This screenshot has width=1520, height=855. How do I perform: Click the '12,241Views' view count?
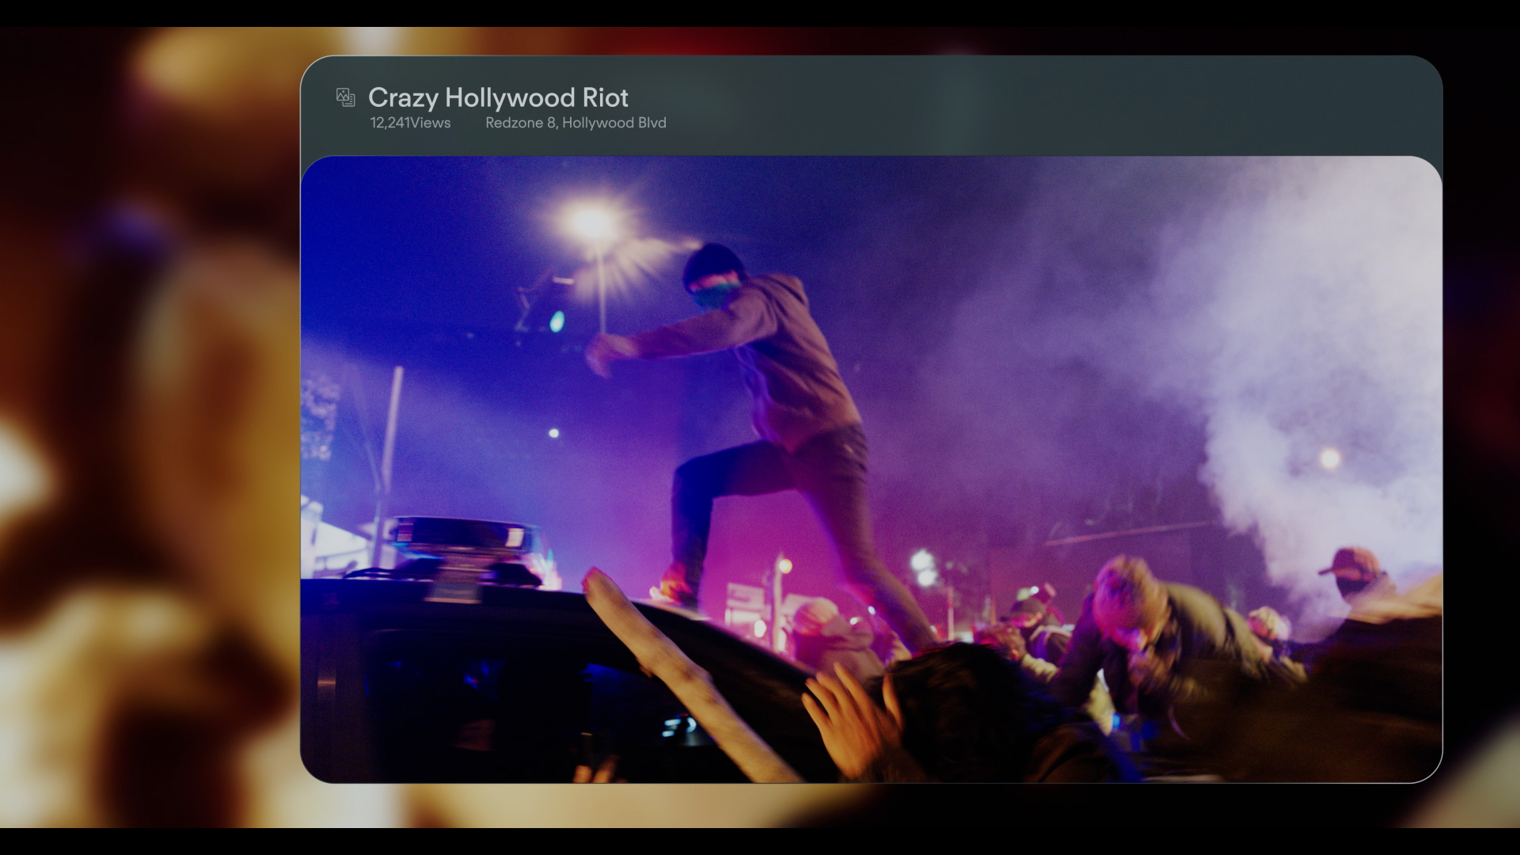(410, 123)
